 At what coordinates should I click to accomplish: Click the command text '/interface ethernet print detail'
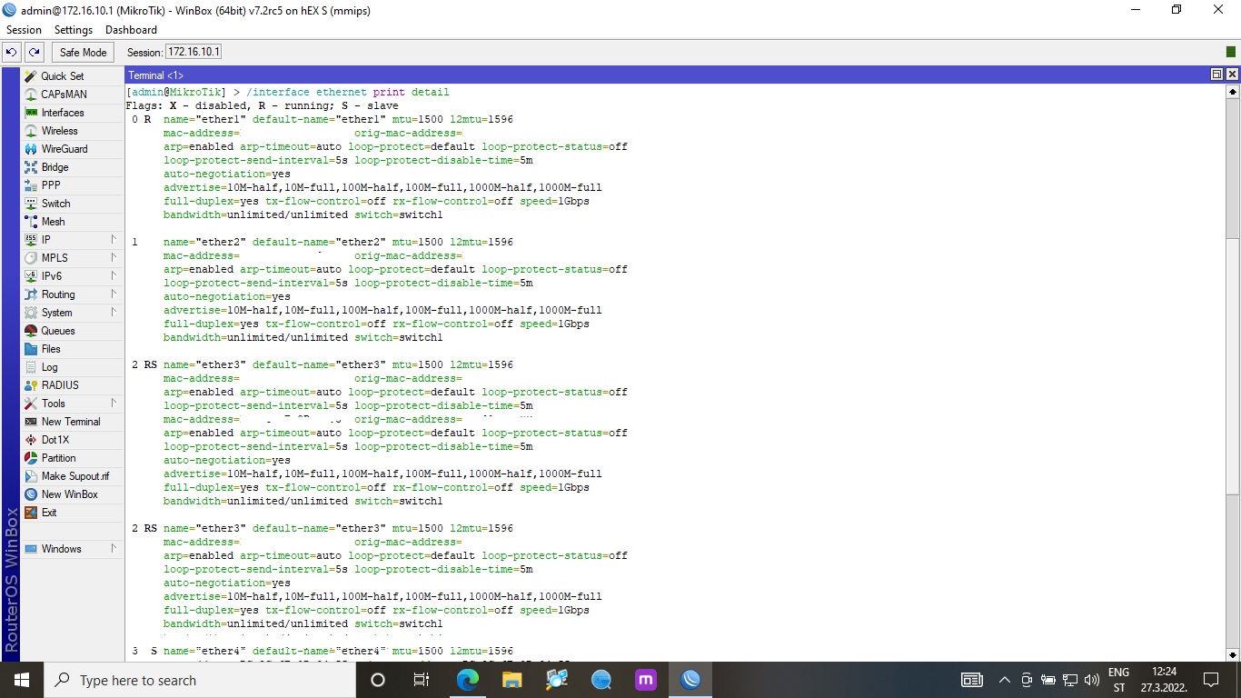348,93
